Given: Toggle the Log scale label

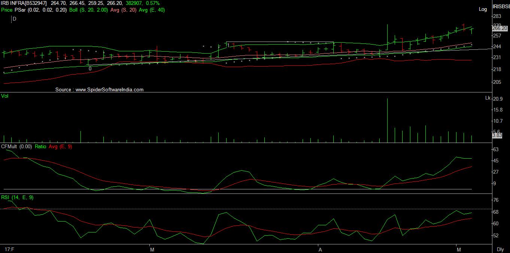Looking at the screenshot, I should click(483, 9).
